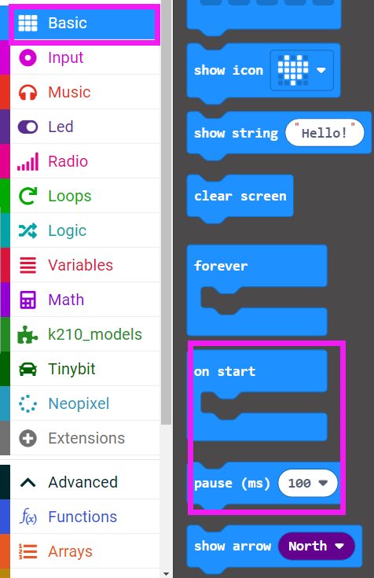Viewport: 374px width, 578px height.
Task: Open the Variables category
Action: click(85, 266)
